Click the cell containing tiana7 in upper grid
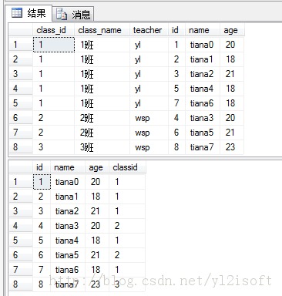Screen dimensions: 282x296 click(203, 147)
